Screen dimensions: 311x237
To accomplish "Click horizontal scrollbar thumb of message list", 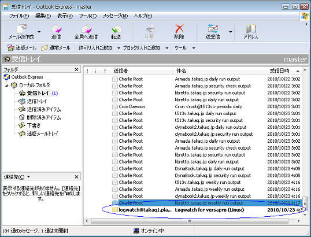I will [x=190, y=221].
